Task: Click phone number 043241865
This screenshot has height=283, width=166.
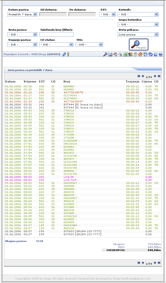Action: coord(70,225)
